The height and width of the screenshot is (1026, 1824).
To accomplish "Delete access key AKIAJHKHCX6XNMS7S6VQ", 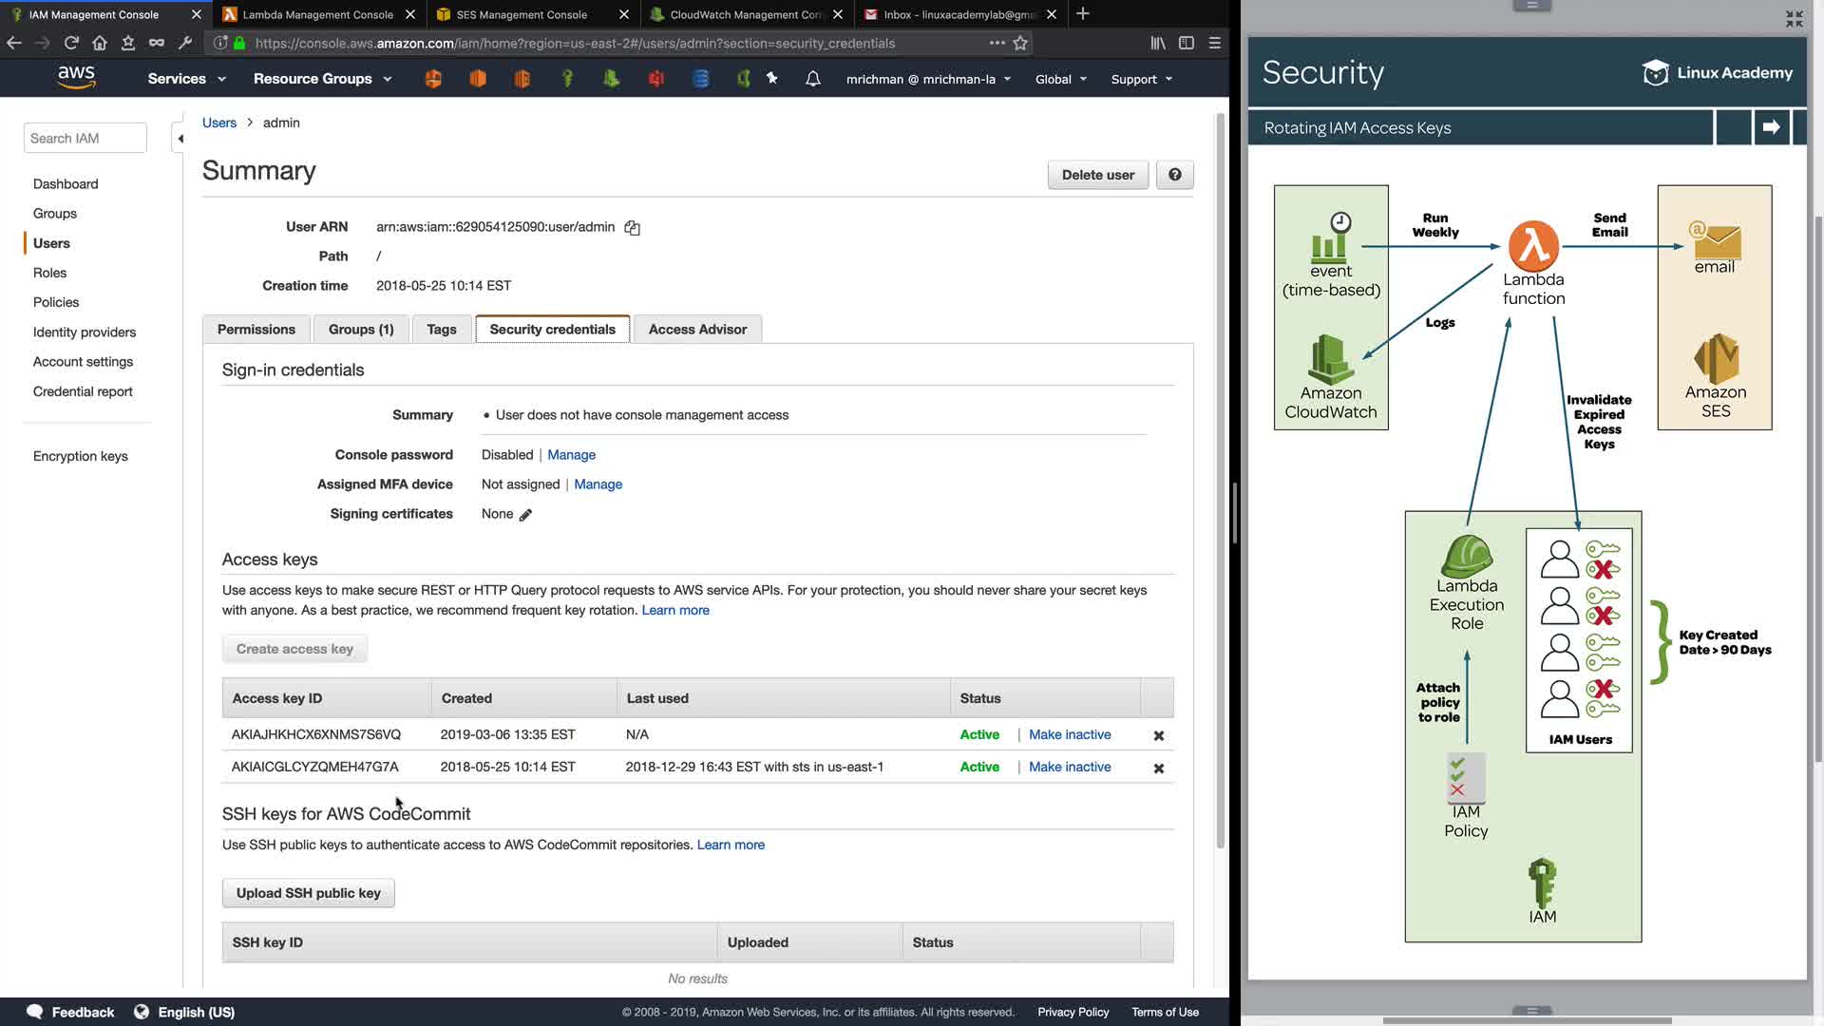I will tap(1158, 735).
